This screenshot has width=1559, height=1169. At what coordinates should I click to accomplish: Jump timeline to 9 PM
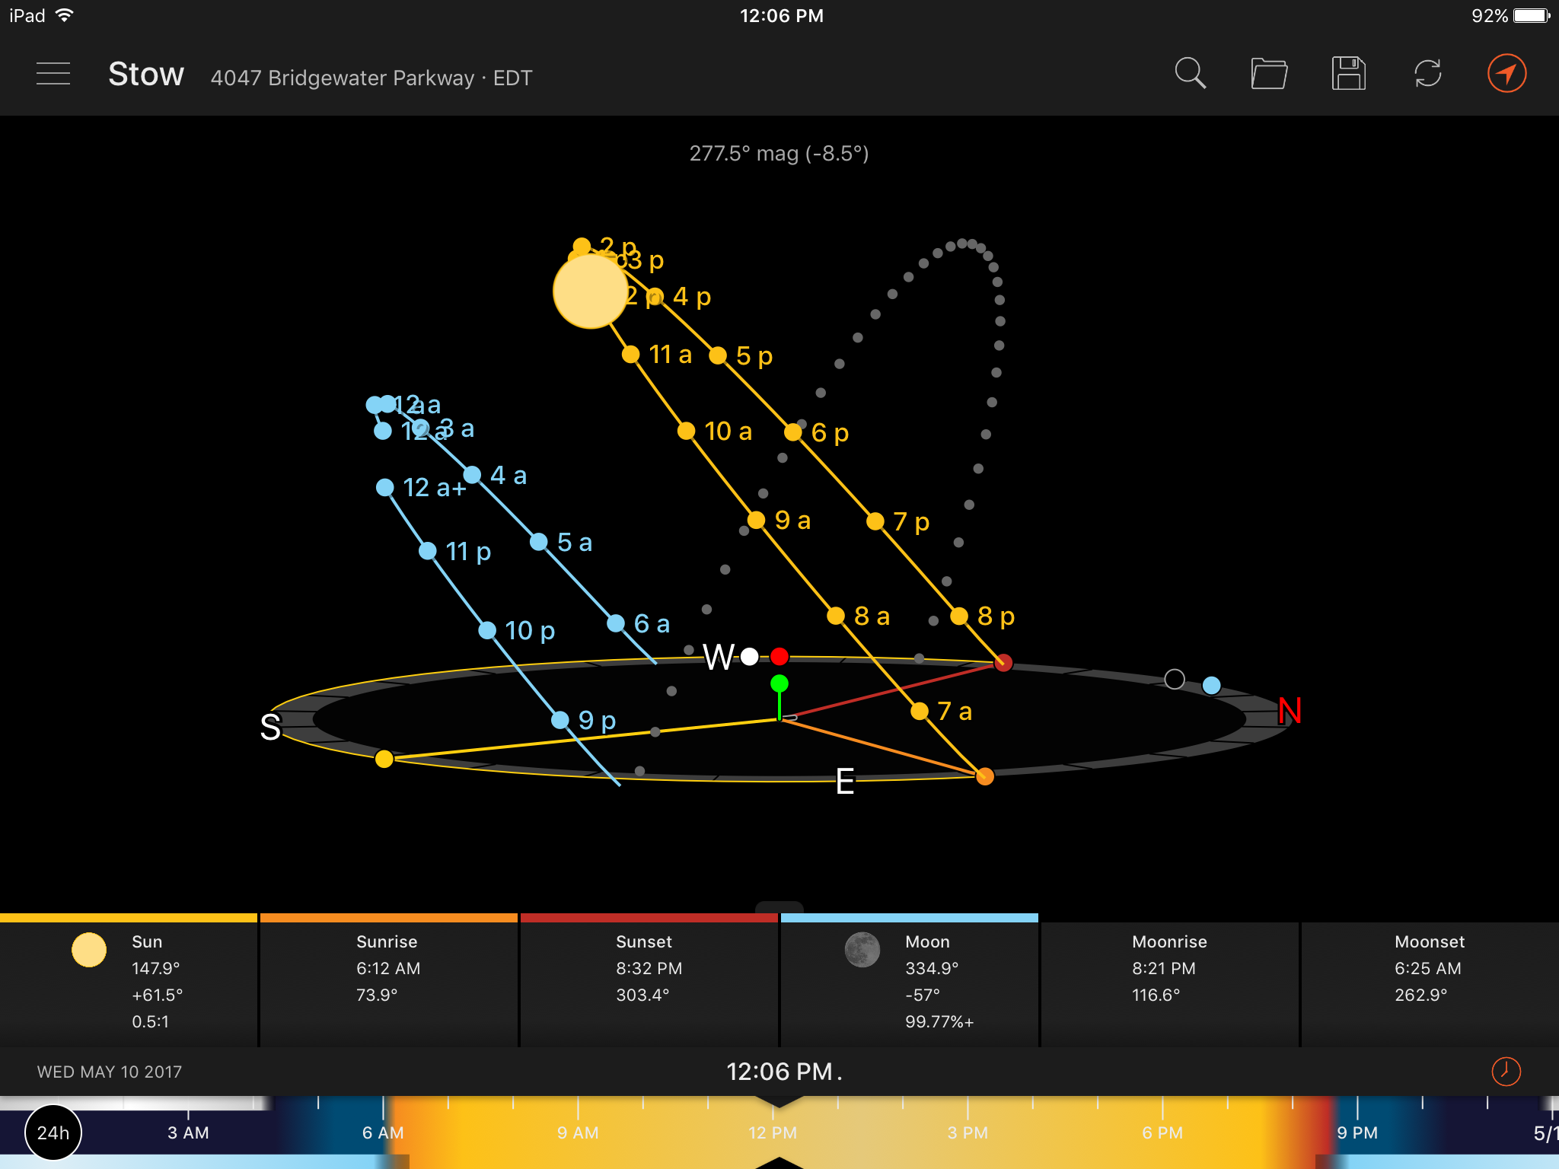pyautogui.click(x=1357, y=1132)
